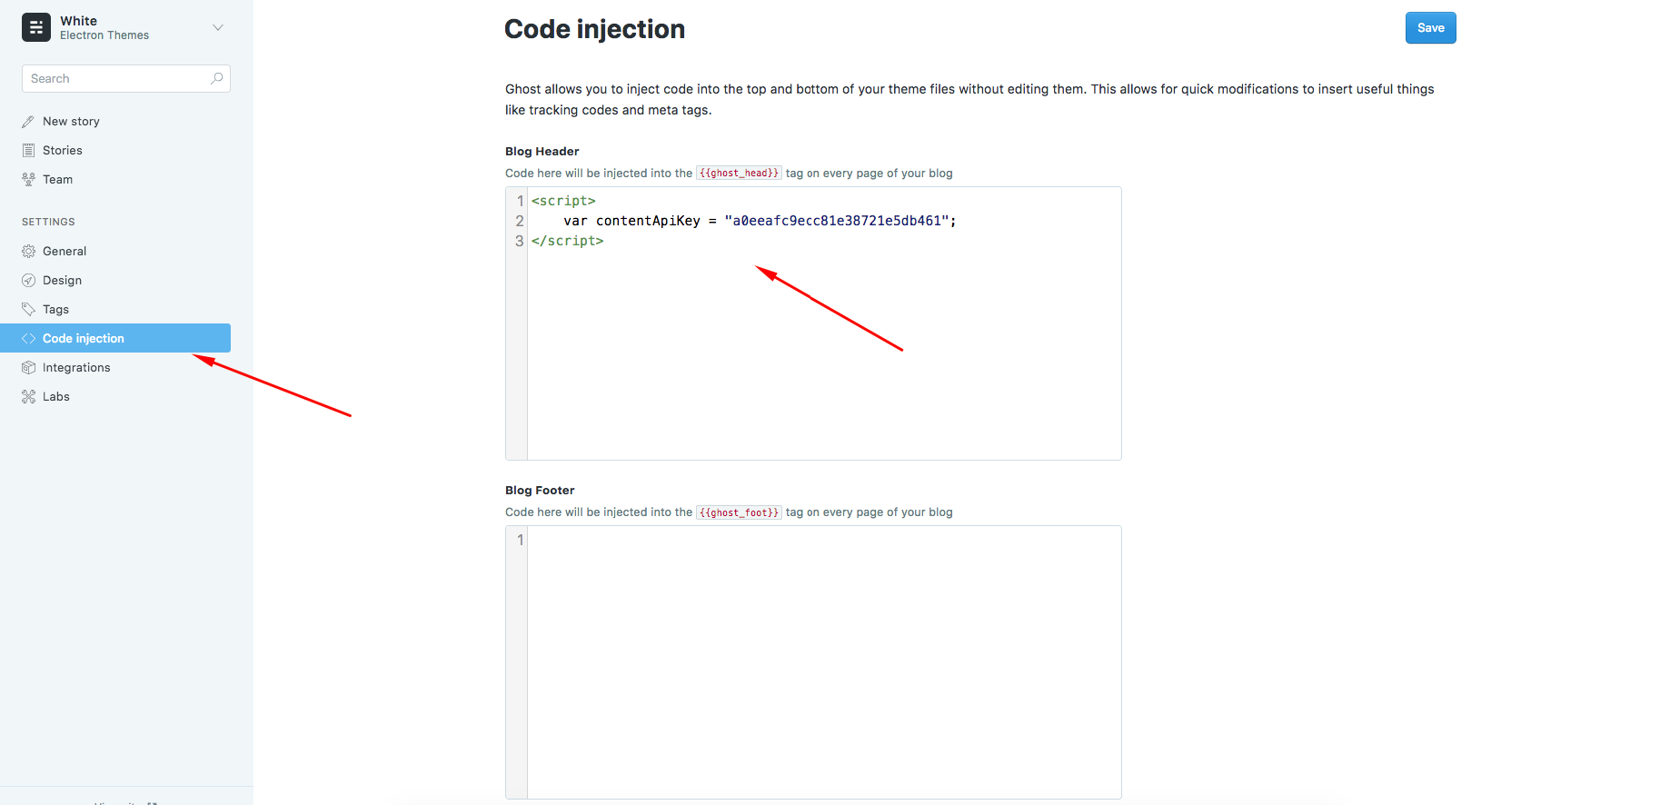Click the closing </script> tag line
The image size is (1670, 805).
tap(567, 241)
